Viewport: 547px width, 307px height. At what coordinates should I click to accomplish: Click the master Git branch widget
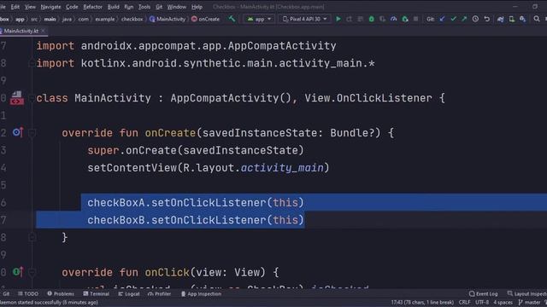(530, 303)
